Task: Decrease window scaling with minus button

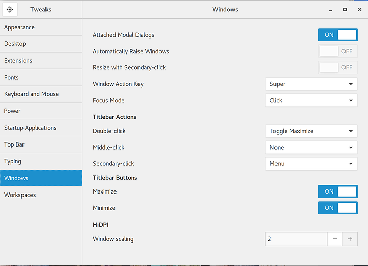Action: click(x=334, y=239)
